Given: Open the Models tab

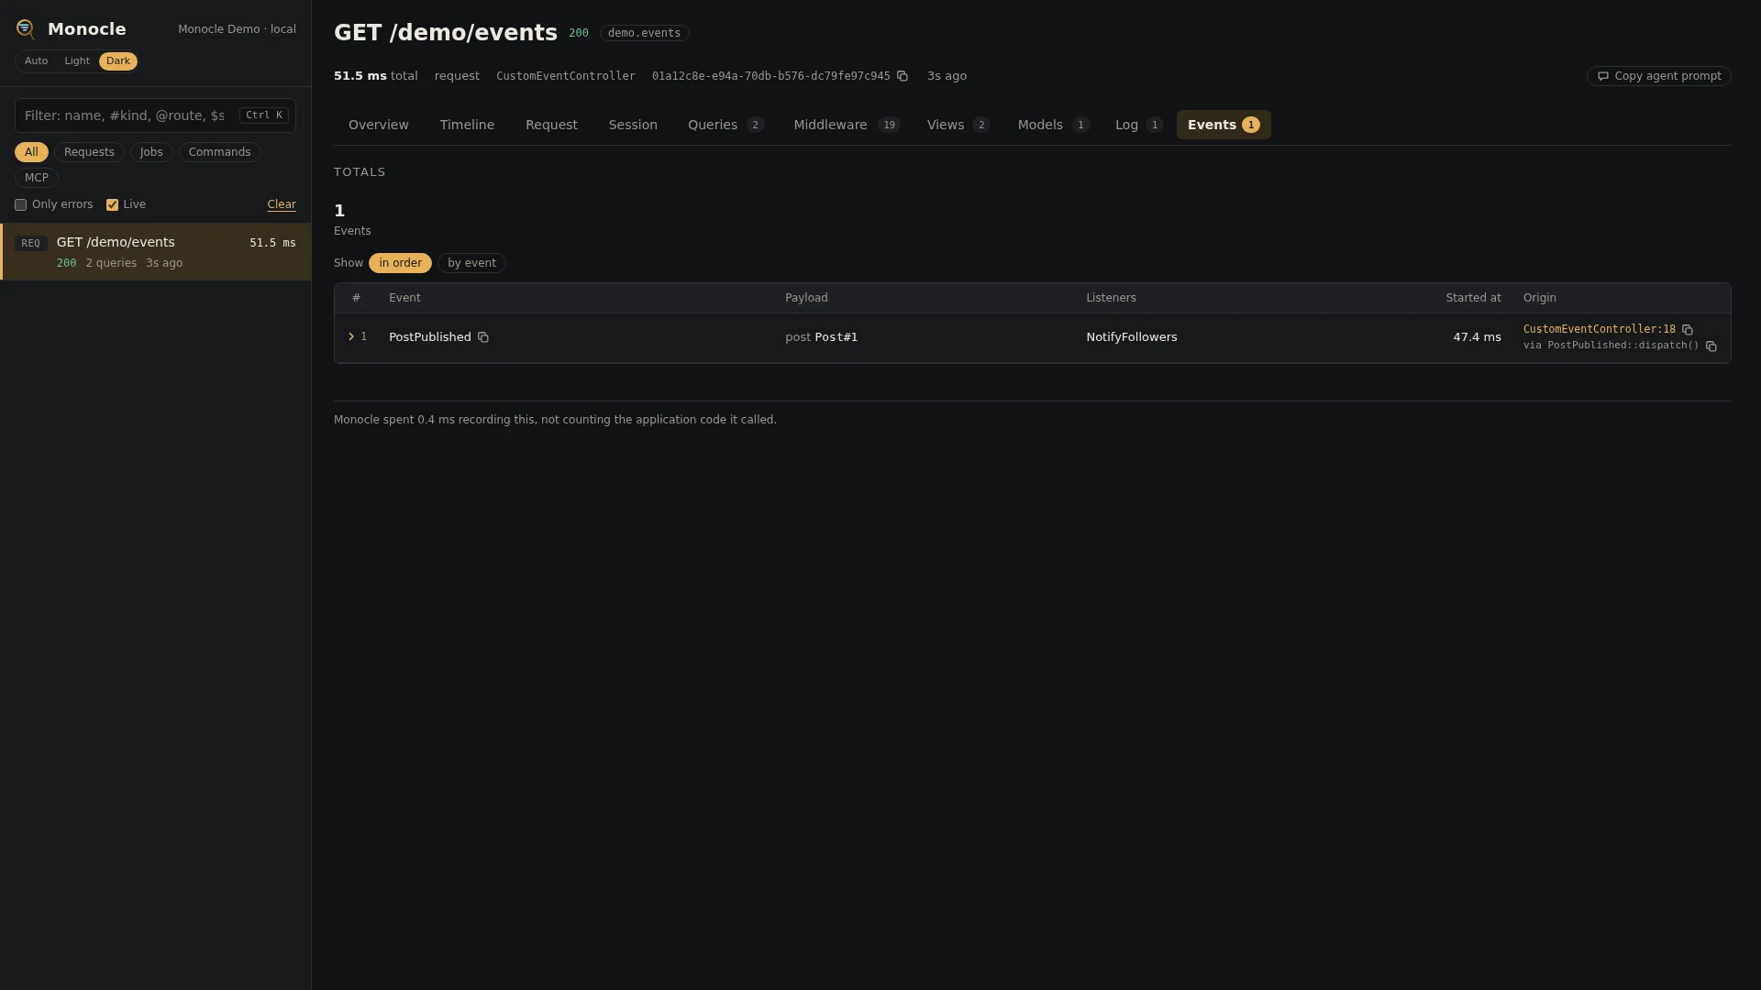Looking at the screenshot, I should click(1053, 125).
